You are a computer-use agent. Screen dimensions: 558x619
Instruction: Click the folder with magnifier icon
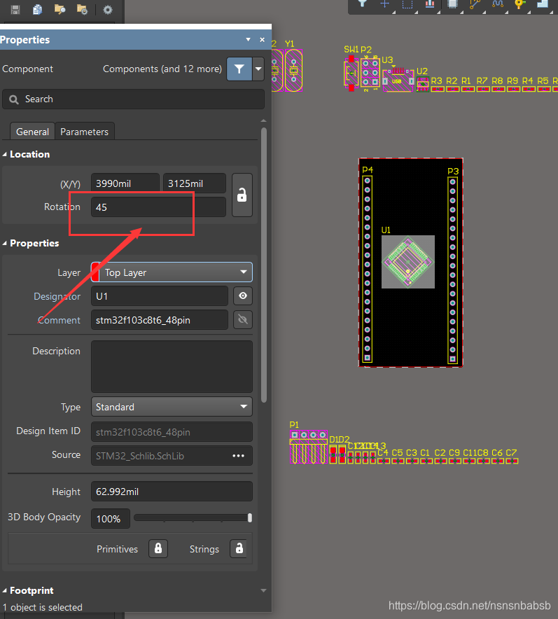[60, 10]
